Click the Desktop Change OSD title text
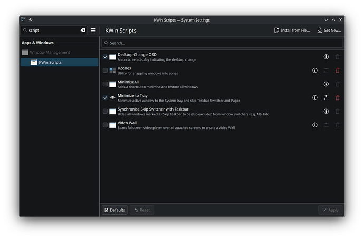 [x=137, y=55]
